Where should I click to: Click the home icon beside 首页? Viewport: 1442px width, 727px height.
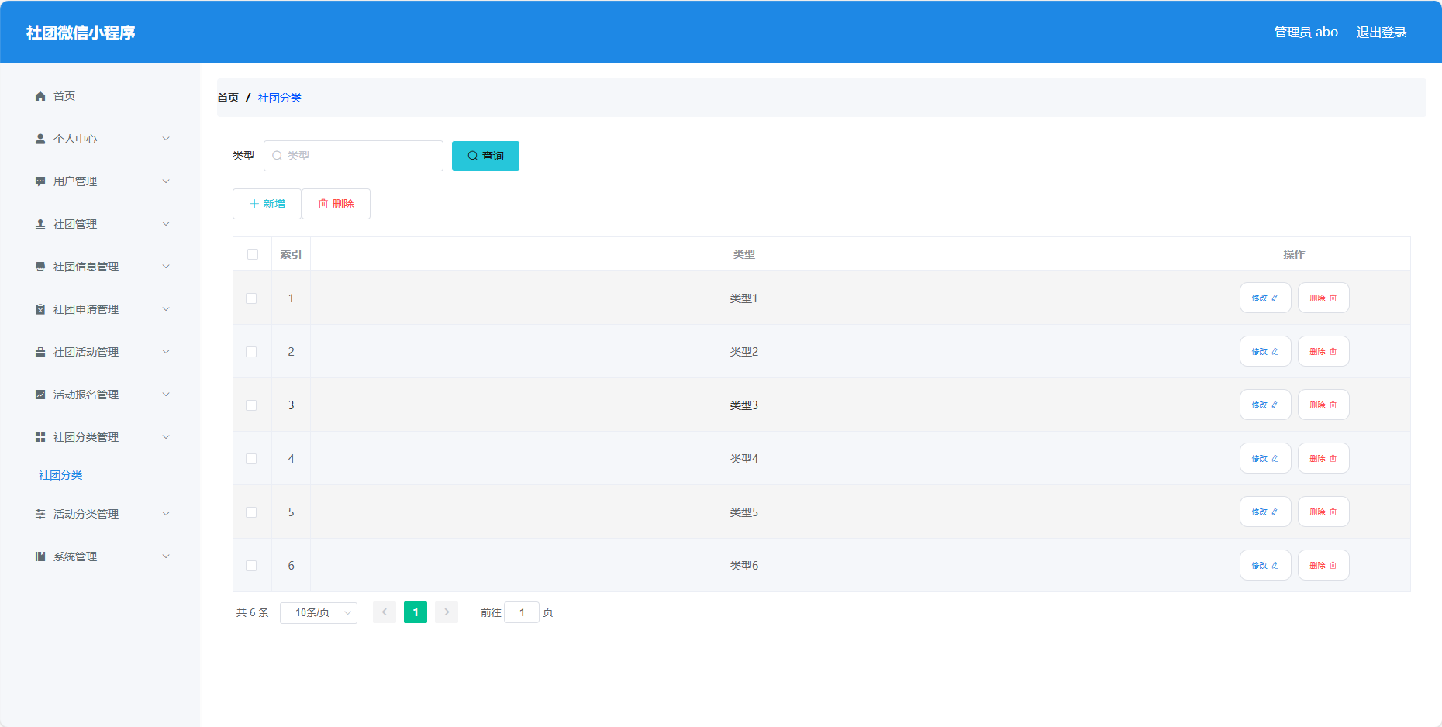[40, 96]
